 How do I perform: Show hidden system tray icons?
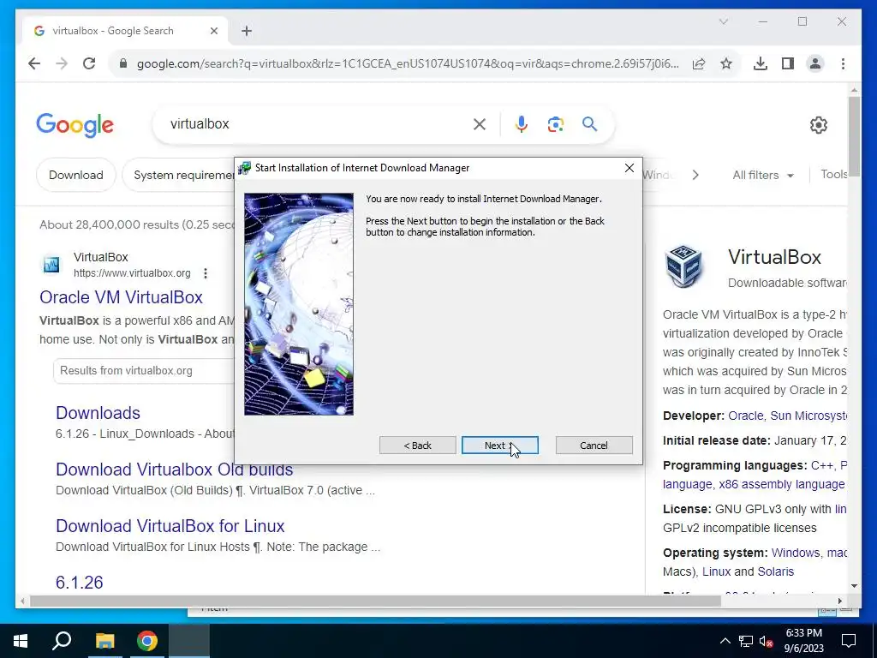[x=725, y=641]
